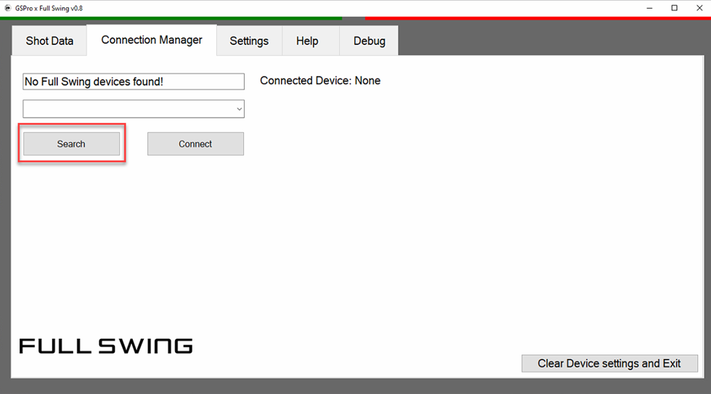Select the Connection Manager tab
Screen dimensions: 711x394
[x=152, y=40]
